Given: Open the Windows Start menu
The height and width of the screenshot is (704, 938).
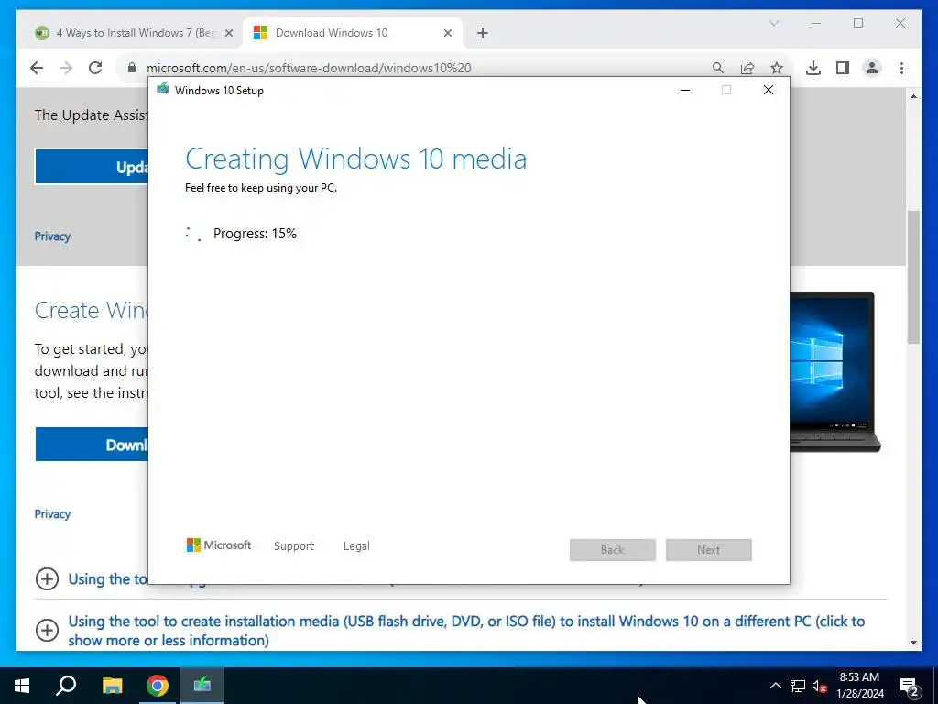Looking at the screenshot, I should tap(22, 686).
